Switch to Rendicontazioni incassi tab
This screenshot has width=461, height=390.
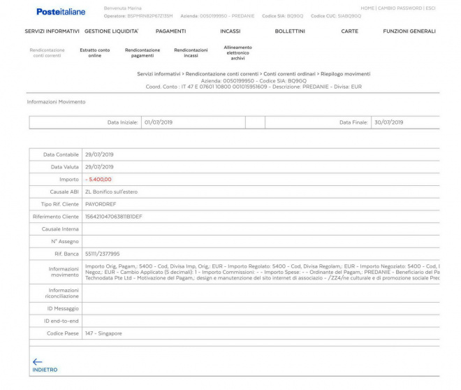tap(191, 53)
